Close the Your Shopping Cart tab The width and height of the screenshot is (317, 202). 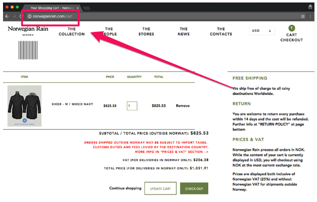click(78, 8)
